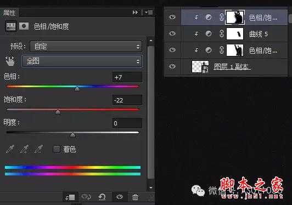Select the 属性 tab
Screen dimensions: 292x205
tap(9, 13)
